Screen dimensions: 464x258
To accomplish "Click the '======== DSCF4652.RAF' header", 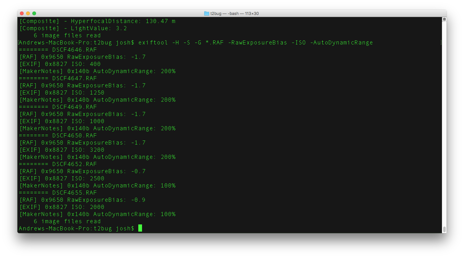I will pos(58,164).
